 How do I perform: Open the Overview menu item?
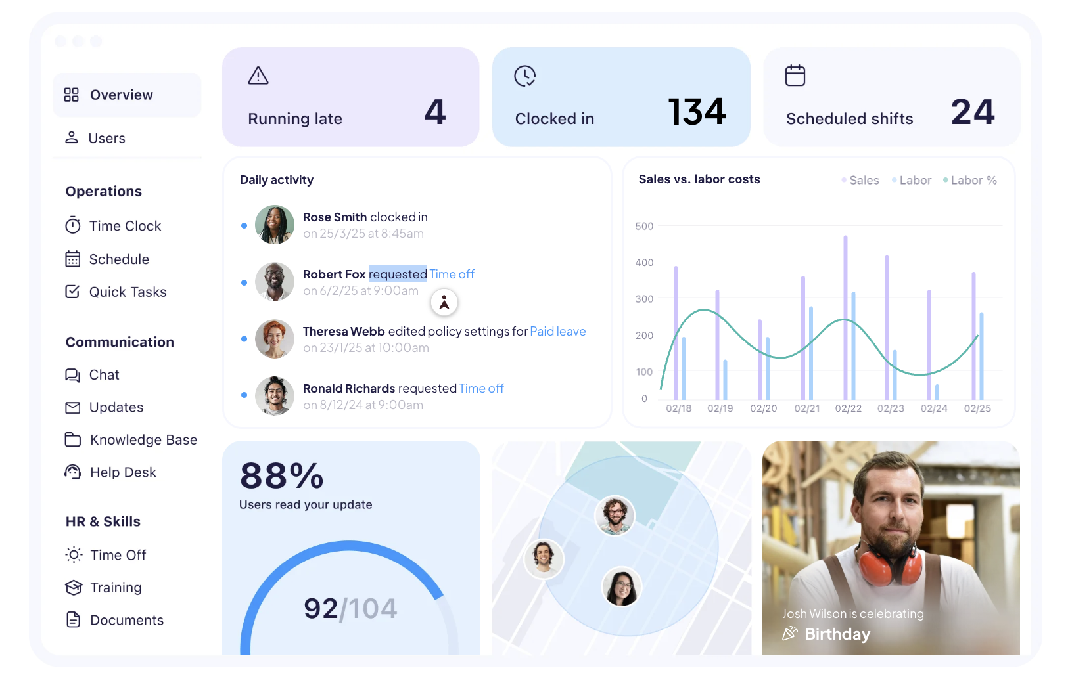(127, 95)
